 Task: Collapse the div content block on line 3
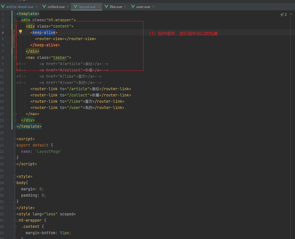(x=15, y=26)
